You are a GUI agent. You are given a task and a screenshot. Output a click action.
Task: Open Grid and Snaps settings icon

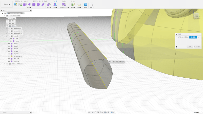point(108,112)
